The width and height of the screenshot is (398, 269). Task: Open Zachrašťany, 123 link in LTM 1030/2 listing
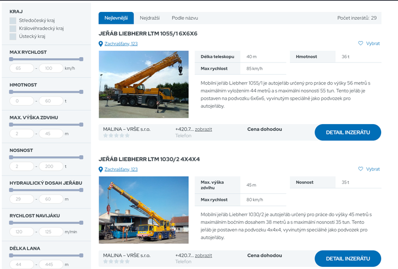121,169
